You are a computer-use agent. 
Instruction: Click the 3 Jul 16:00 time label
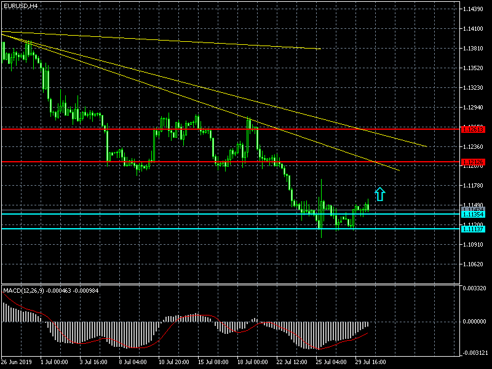coord(93,362)
